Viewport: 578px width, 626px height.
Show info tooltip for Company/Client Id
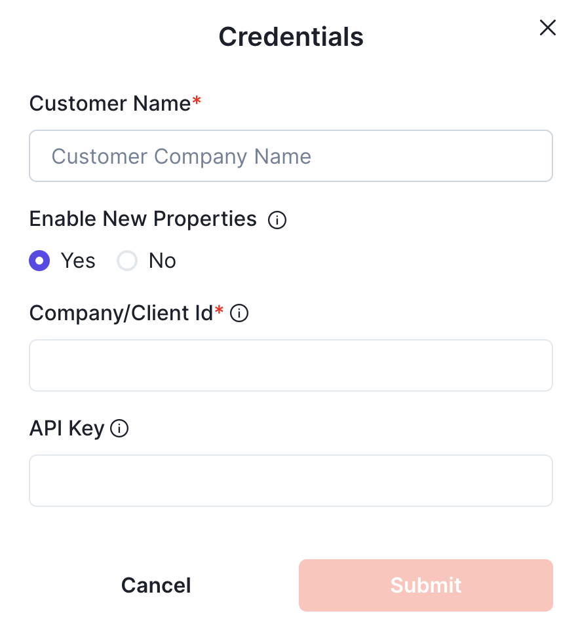pyautogui.click(x=240, y=314)
